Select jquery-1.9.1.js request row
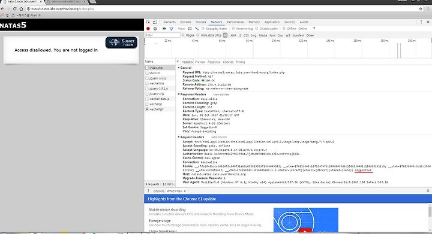This screenshot has height=234, width=432. 160,89
